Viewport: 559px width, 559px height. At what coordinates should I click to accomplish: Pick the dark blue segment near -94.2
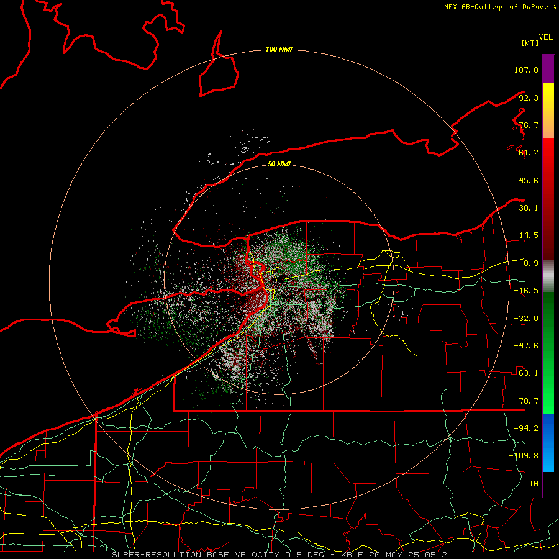tap(548, 428)
